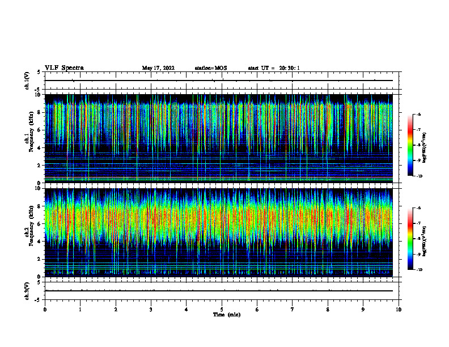Click time axis tick label "2"
449x347 pixels.
tap(116, 310)
